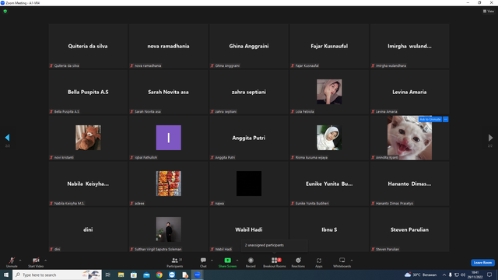
Task: Open more options on Anindita's video tile
Action: [446, 119]
